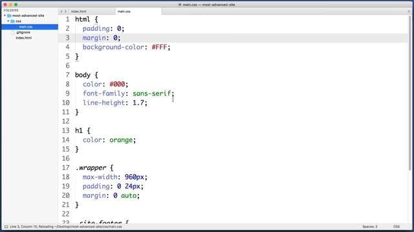Screen dimensions: 414x232
Task: Click the 1.7 value
Action: tap(138, 102)
